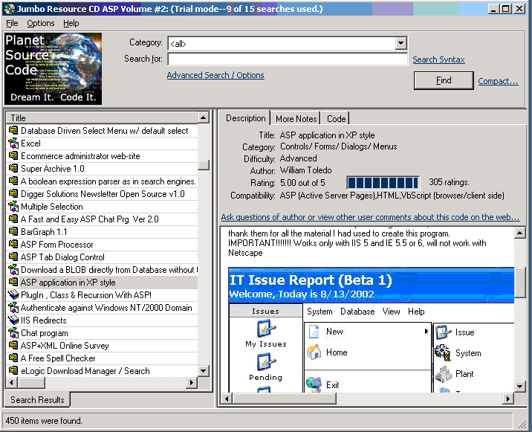The height and width of the screenshot is (432, 532).
Task: Click the Title column header
Action: [x=102, y=117]
